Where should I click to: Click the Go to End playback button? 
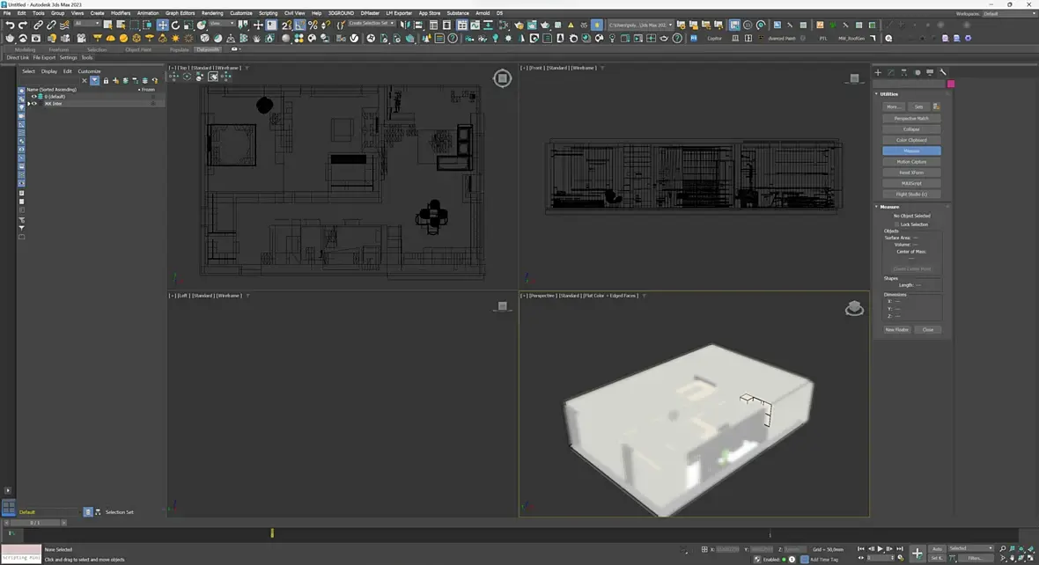[899, 548]
